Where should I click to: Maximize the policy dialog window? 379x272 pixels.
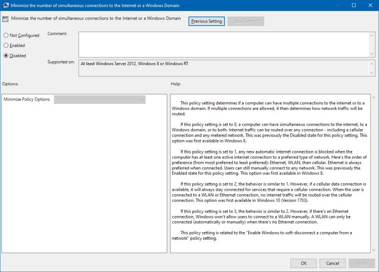[354, 5]
